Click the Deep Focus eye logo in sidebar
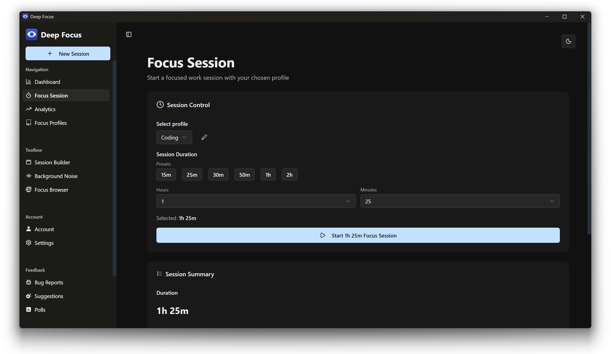Viewport: 611px width, 354px height. pos(32,34)
